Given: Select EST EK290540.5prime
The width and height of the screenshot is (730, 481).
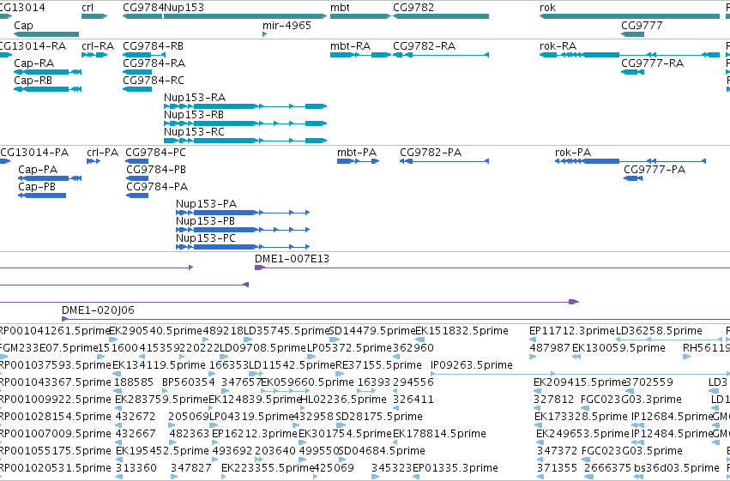Looking at the screenshot, I should tap(155, 331).
